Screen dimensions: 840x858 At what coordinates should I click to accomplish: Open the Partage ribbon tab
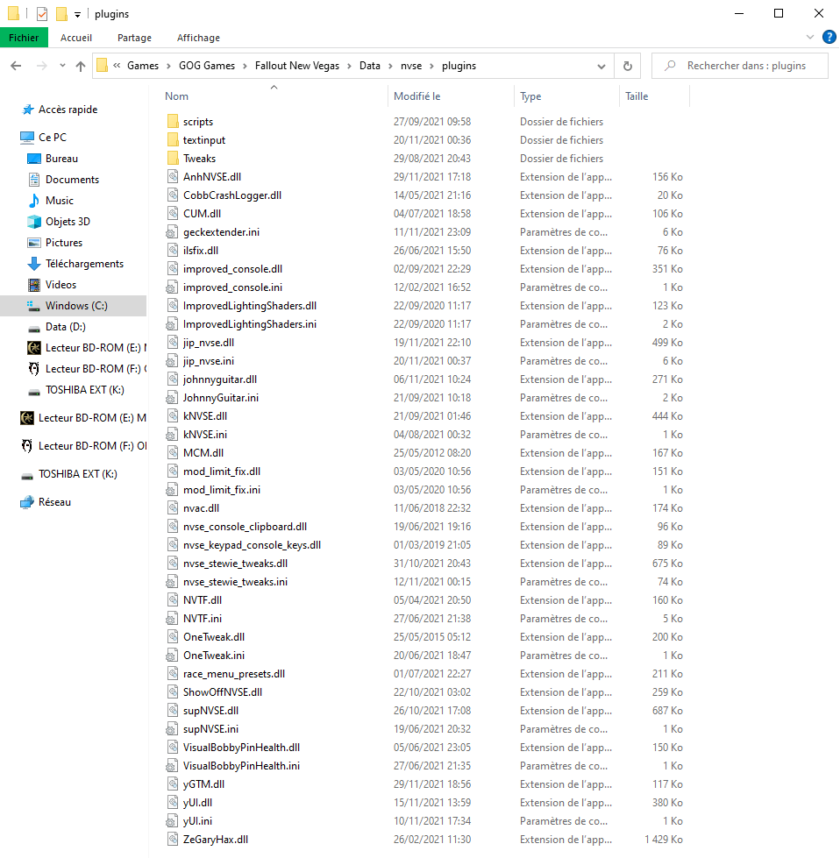(x=134, y=38)
